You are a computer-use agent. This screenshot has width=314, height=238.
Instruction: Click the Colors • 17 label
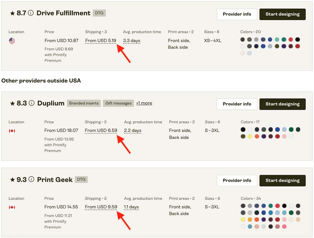point(250,122)
